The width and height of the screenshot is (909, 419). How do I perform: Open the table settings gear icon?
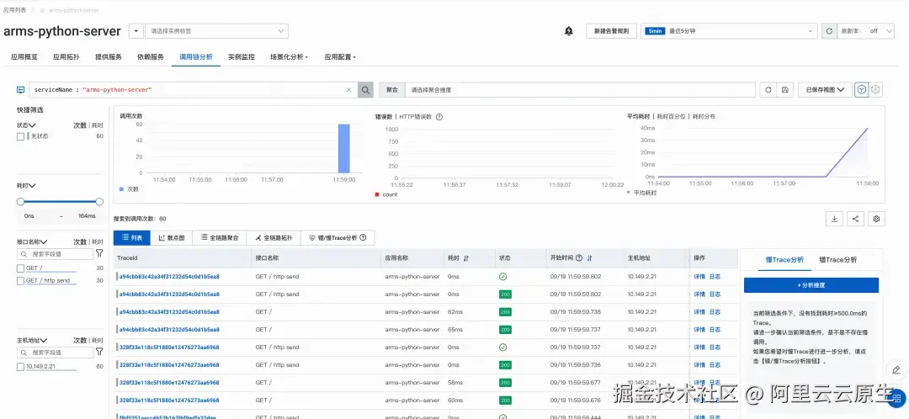click(876, 219)
